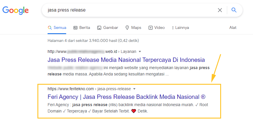The height and width of the screenshot is (122, 253).
Task: Switch to the Gambar tab
Action: tap(108, 28)
